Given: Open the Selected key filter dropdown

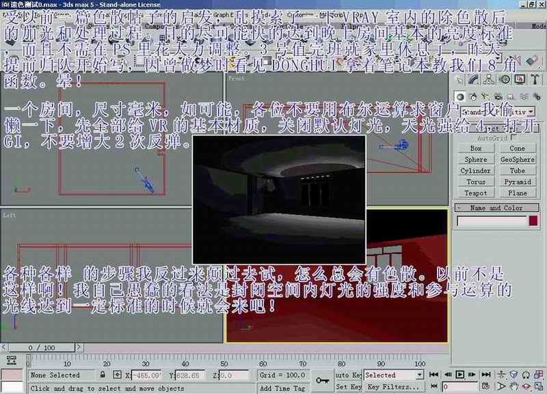Looking at the screenshot, I should pos(419,375).
